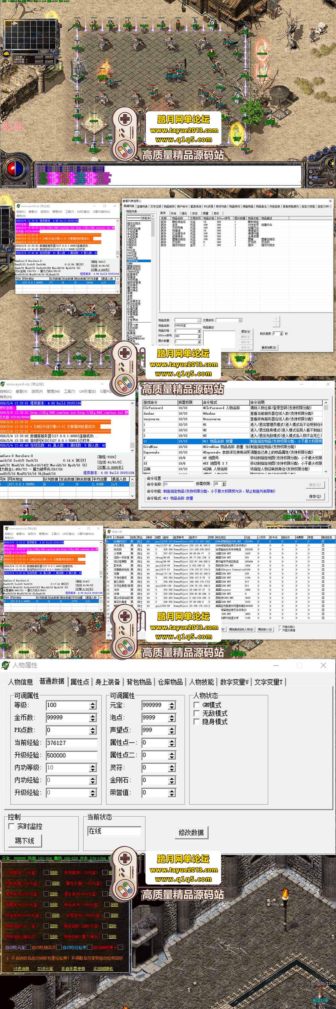This screenshot has width=336, height=1009.
Task: Click the 命令说明 column header
Action: 286,402
